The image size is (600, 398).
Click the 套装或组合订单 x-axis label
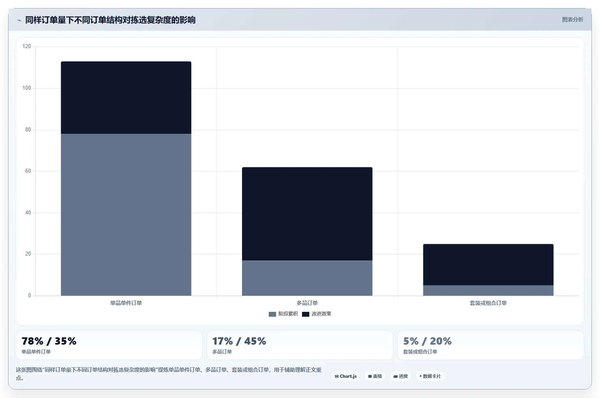point(488,303)
